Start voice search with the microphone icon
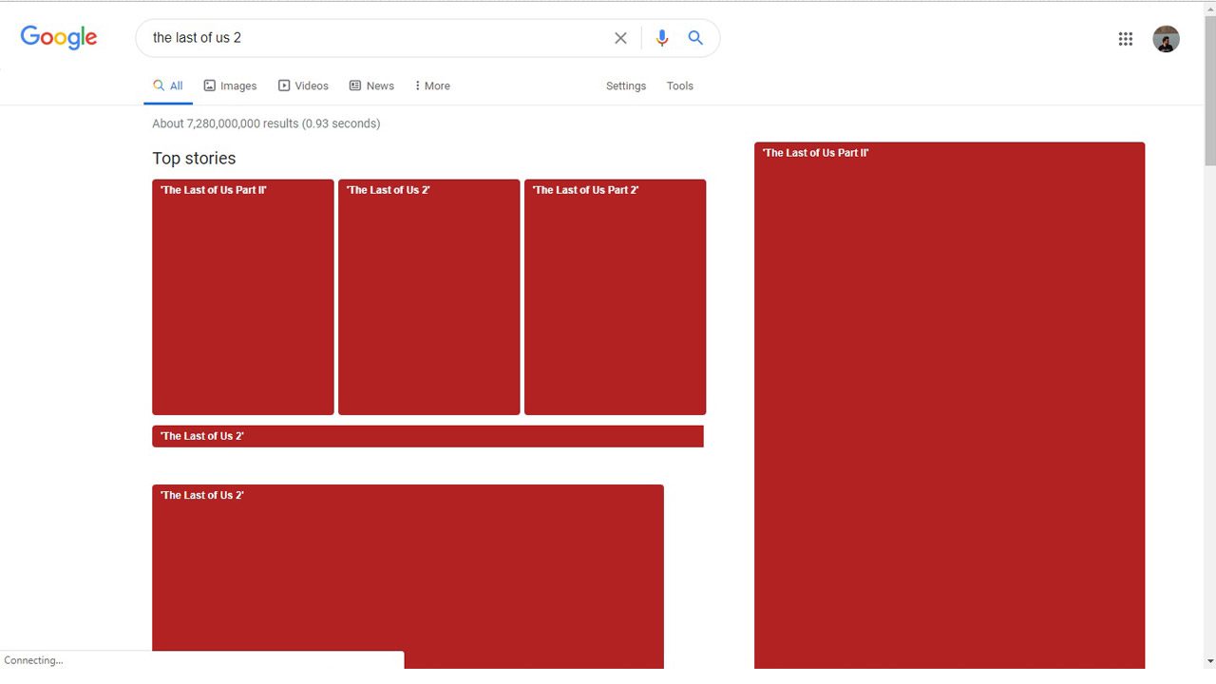This screenshot has width=1216, height=684. (x=662, y=38)
